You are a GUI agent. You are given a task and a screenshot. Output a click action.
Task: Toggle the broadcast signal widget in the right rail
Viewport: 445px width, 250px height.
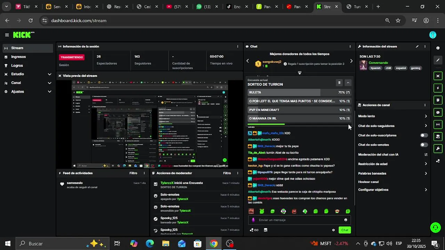click(x=438, y=124)
